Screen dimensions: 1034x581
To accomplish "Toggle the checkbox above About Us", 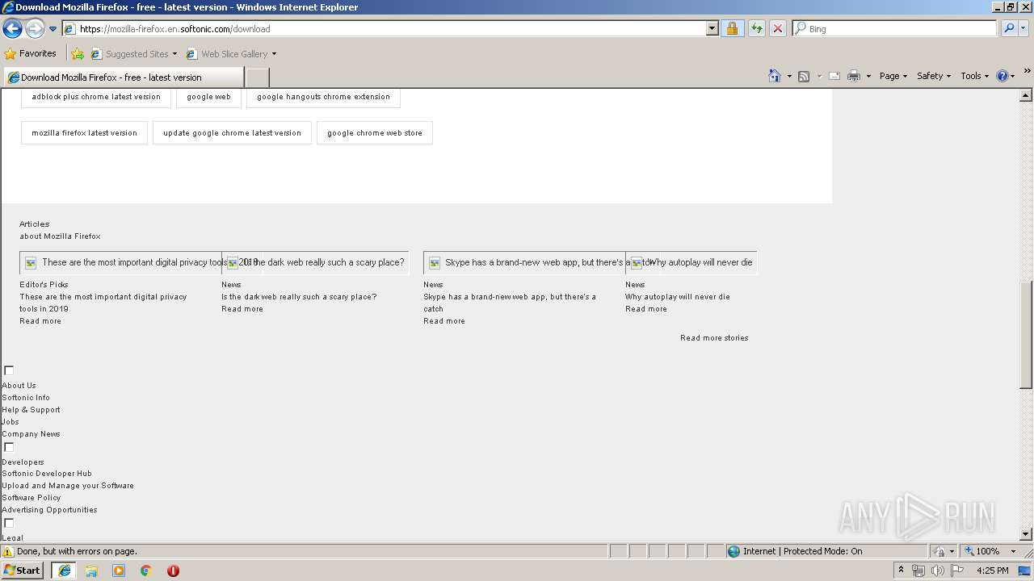I will coord(9,370).
